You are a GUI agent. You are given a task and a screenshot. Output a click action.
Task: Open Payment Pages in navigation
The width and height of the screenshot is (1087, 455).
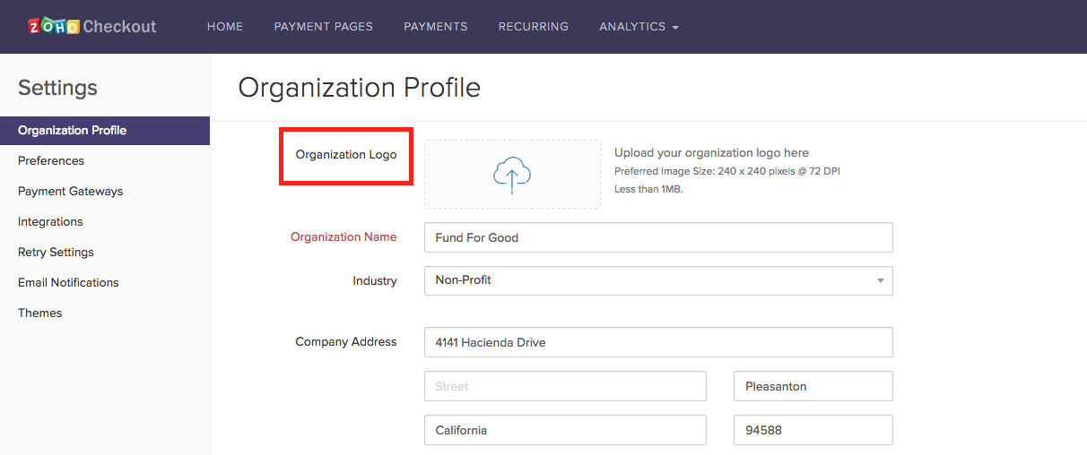(x=323, y=27)
